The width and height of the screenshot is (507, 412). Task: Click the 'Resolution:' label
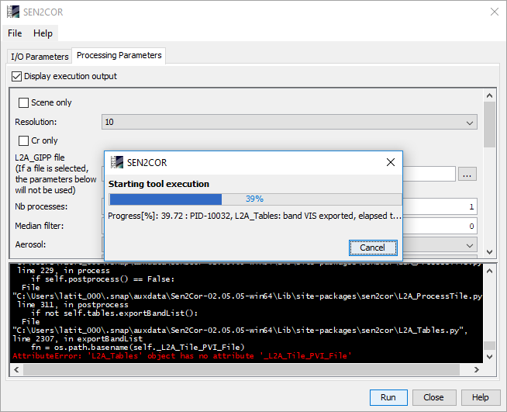[36, 122]
